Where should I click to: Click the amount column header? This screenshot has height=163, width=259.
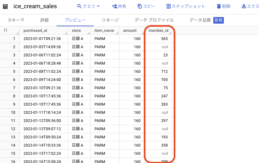130,31
